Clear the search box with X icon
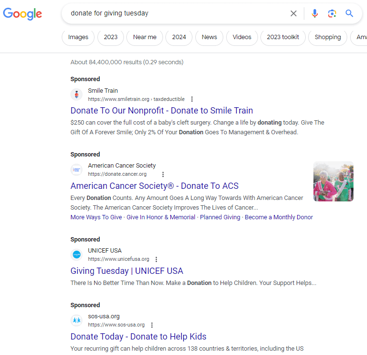 (x=293, y=14)
